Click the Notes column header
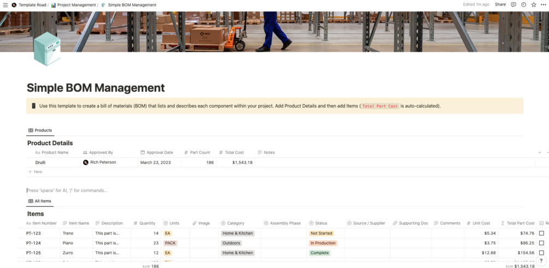This screenshot has width=549, height=268. point(266,152)
